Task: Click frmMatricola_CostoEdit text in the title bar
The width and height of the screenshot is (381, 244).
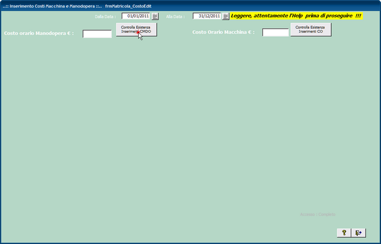Action: pyautogui.click(x=128, y=6)
